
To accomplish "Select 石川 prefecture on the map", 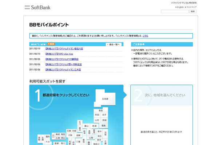I will click(x=80, y=123).
